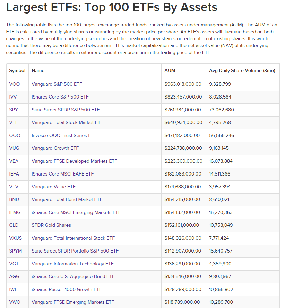Open Vanguard FTSE Emerging Markets ETF
The width and height of the screenshot is (285, 308).
click(73, 302)
